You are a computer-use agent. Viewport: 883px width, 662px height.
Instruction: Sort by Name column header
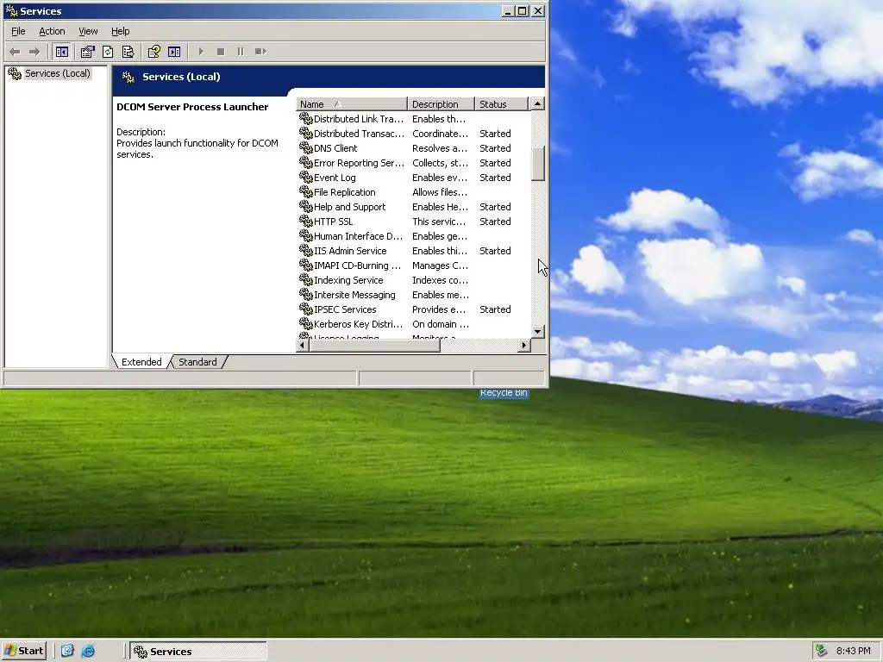352,104
